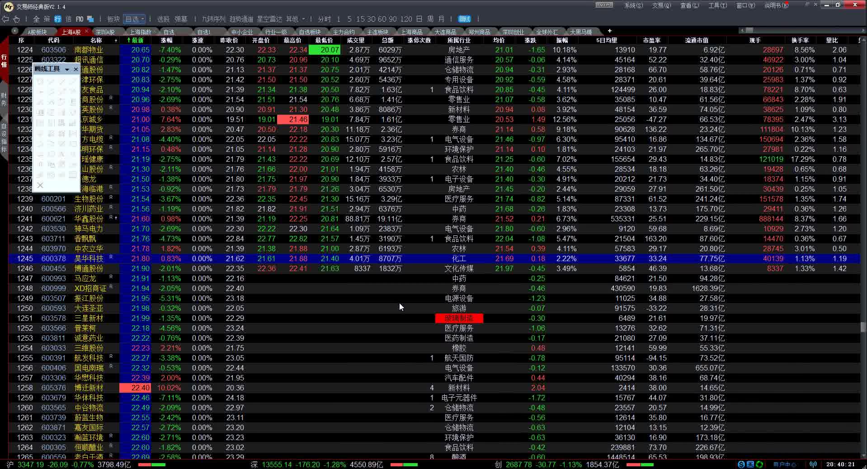Open the 财务 side tab
Image resolution: width=867 pixels, height=469 pixels.
[4, 99]
